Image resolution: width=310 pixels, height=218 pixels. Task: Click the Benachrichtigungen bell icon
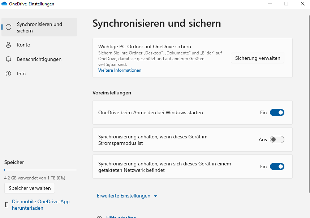pyautogui.click(x=8, y=59)
